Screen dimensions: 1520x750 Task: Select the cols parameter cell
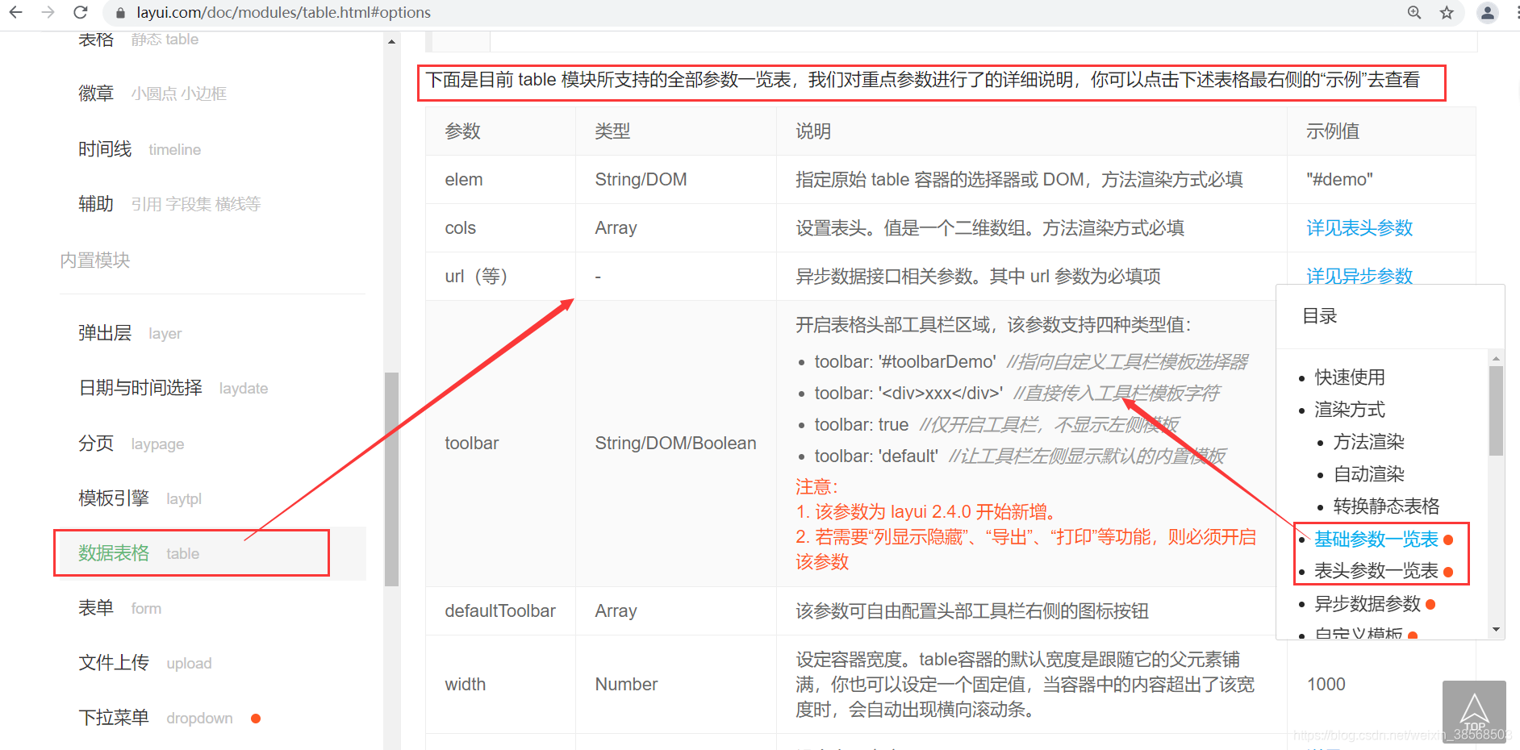pyautogui.click(x=500, y=227)
